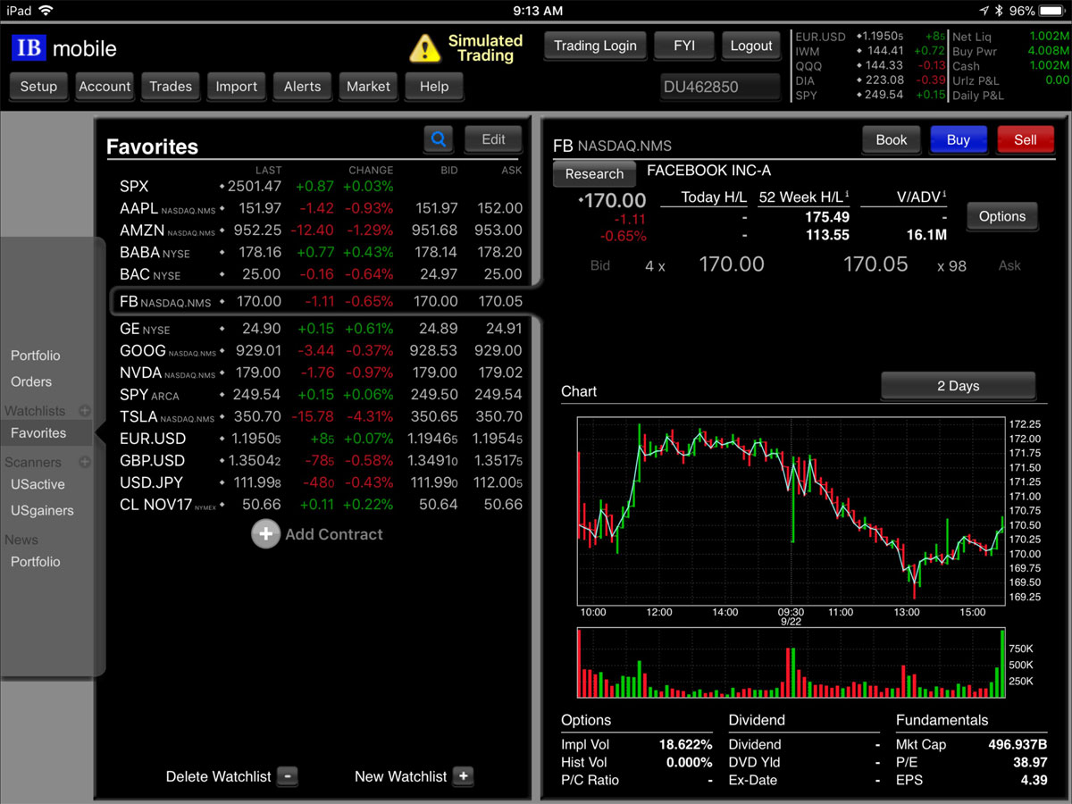1072x804 pixels.
Task: Tap the Simulated Trading warning triangle icon
Action: pyautogui.click(x=424, y=48)
